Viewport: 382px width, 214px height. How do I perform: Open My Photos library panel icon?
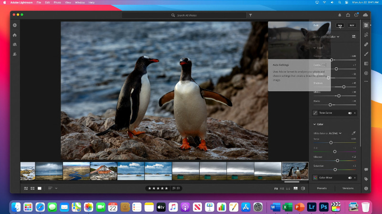15,44
